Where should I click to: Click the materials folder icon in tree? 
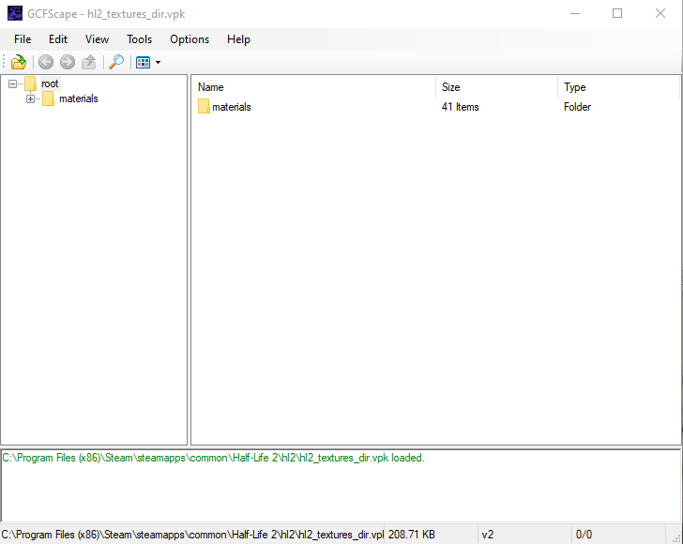(49, 98)
